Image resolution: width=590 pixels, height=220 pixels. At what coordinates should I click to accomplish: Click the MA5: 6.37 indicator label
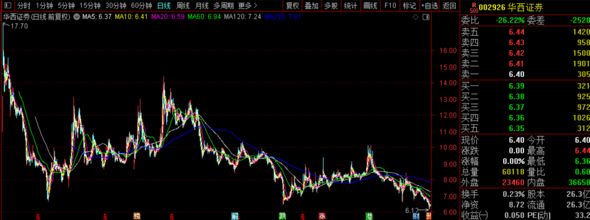[97, 17]
